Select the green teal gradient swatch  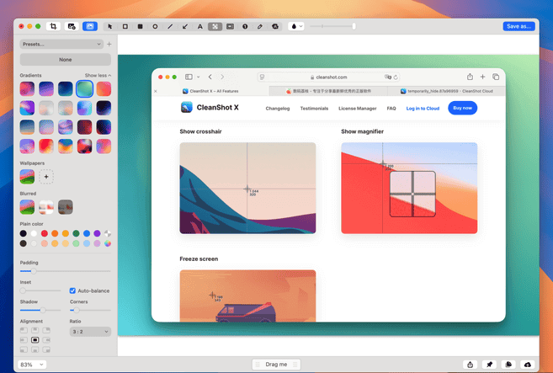[x=84, y=88]
